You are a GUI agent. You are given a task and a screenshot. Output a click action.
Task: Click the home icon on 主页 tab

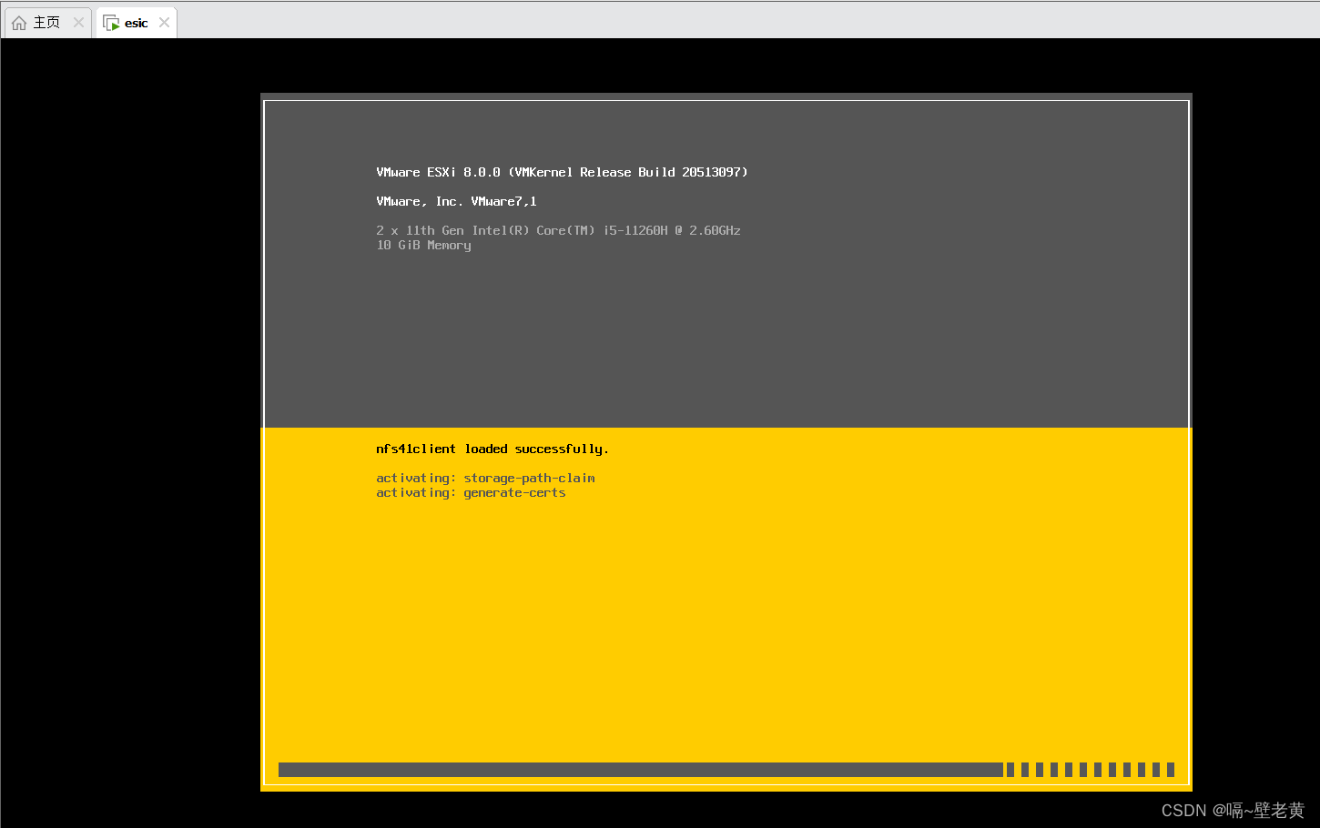pos(19,23)
